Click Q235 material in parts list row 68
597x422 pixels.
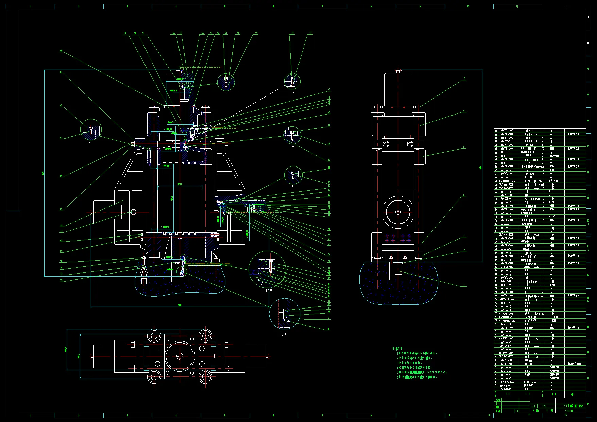552,148
